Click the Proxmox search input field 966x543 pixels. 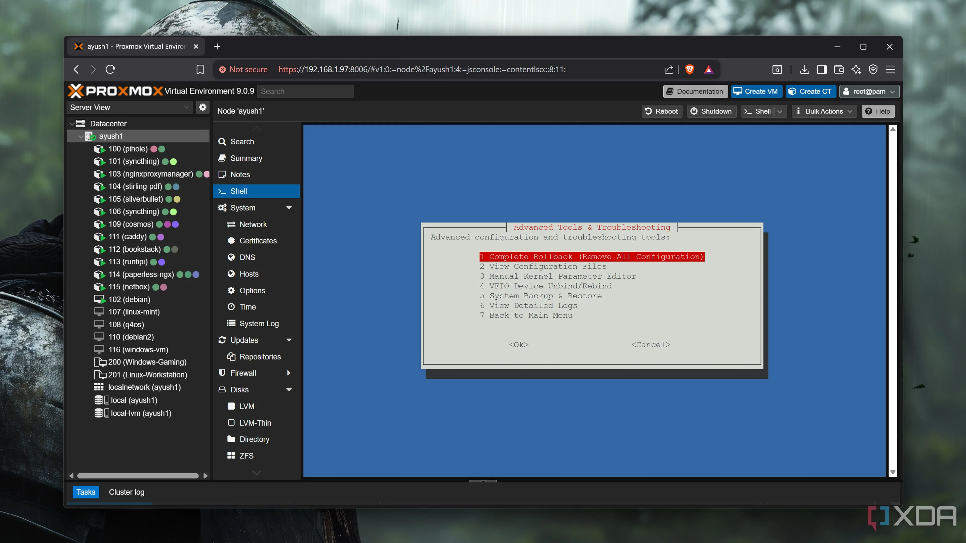click(305, 92)
